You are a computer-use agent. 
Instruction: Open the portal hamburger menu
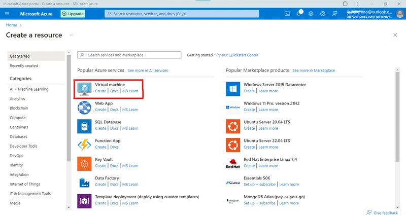[x=7, y=14]
